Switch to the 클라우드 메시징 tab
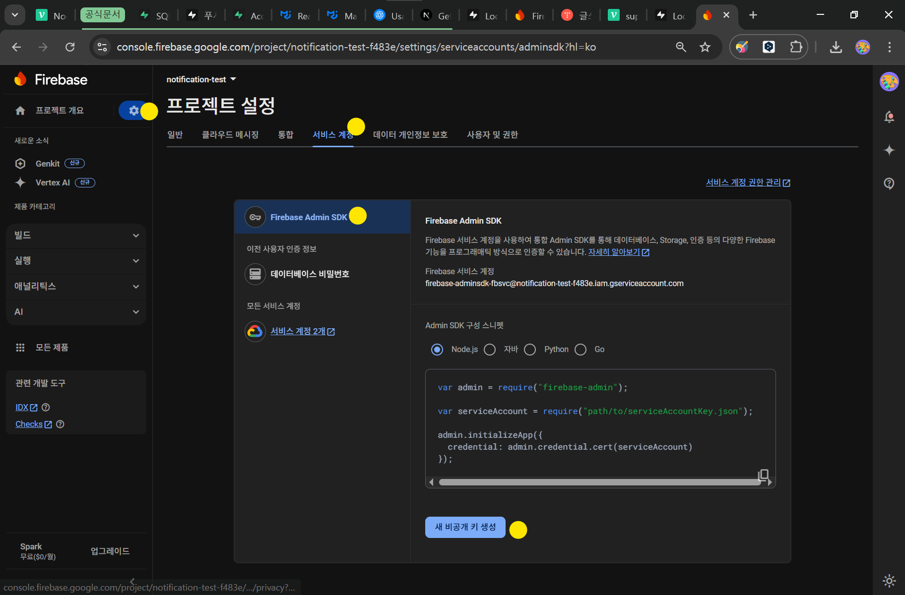This screenshot has width=905, height=595. [230, 135]
